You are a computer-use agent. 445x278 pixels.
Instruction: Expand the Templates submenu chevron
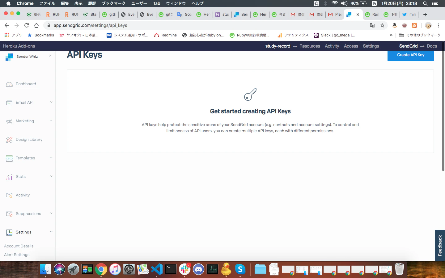(51, 158)
